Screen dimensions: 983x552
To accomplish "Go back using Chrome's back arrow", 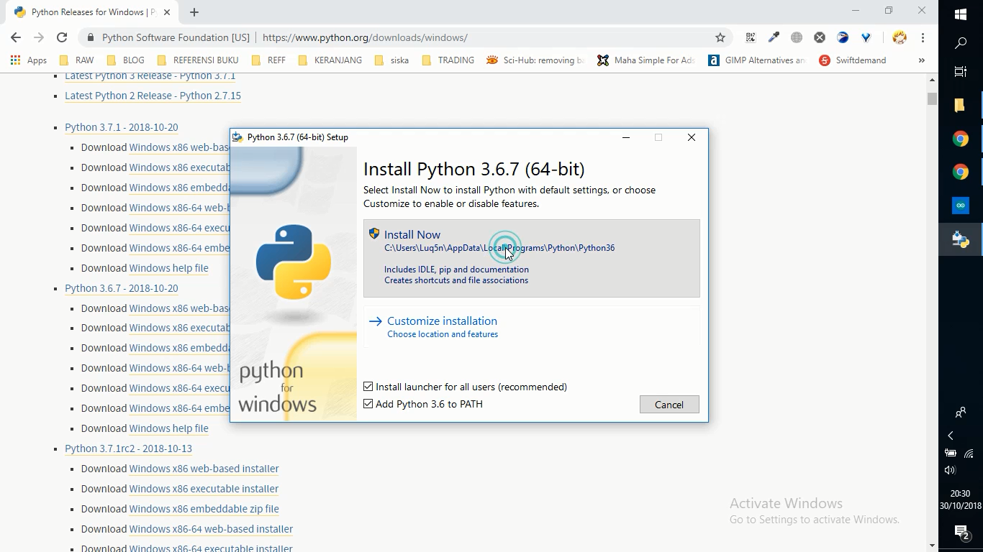I will point(16,37).
